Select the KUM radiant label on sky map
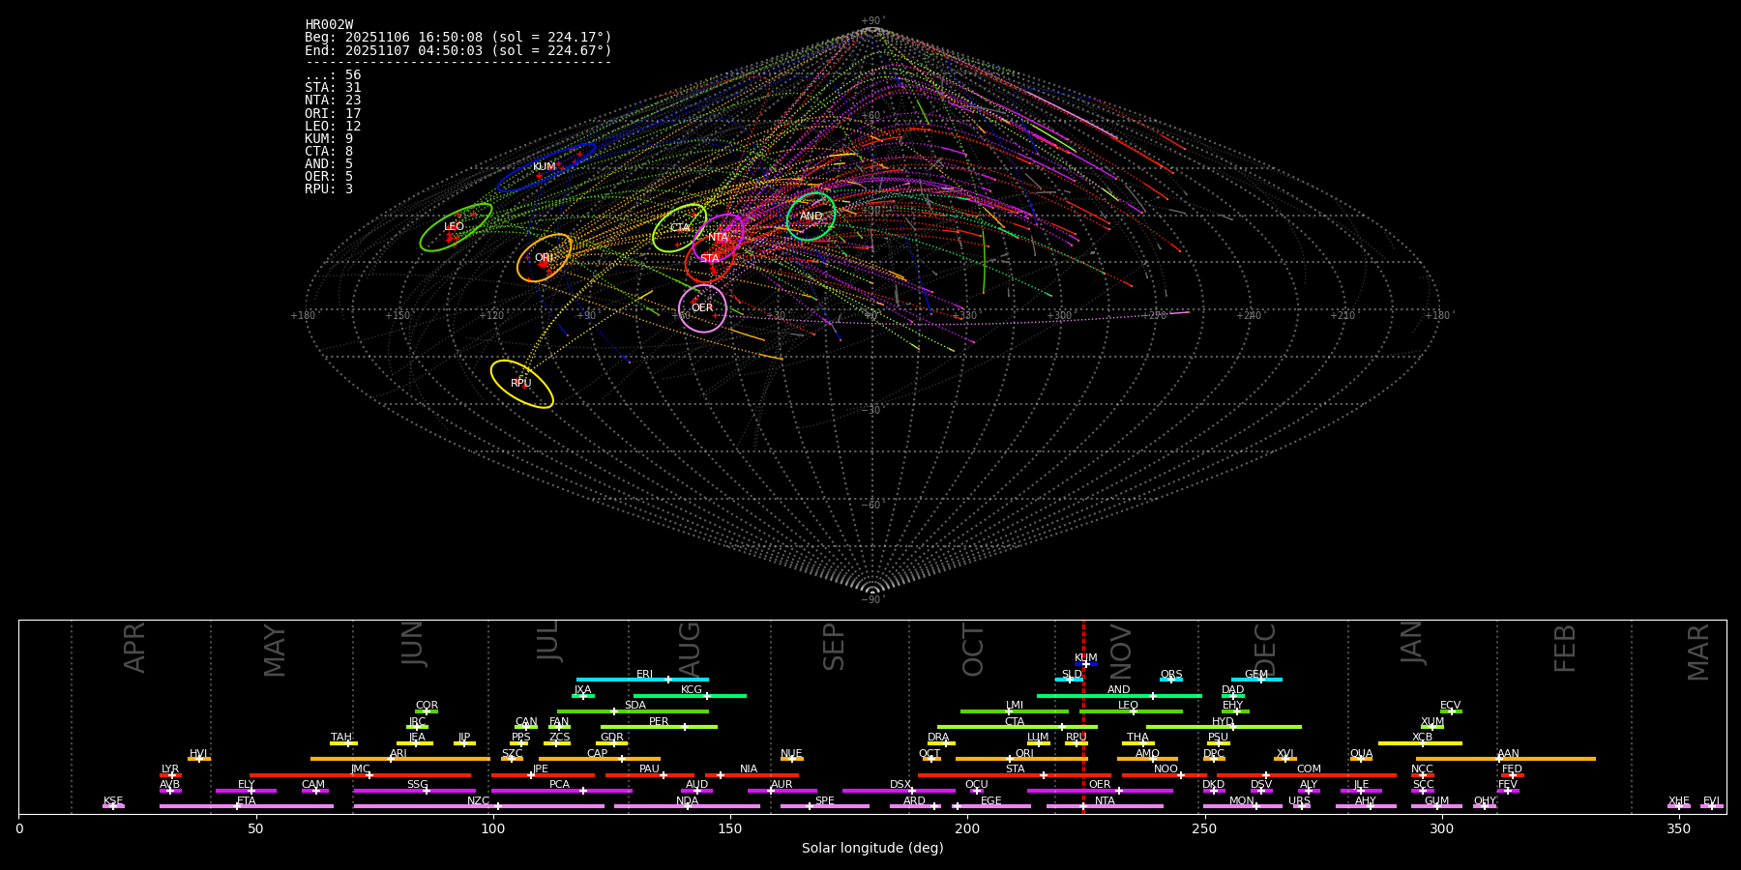 (545, 167)
